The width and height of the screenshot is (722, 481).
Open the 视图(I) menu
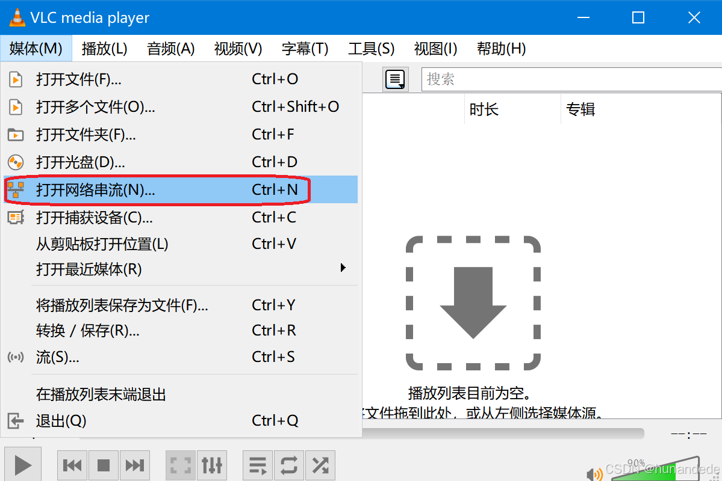(435, 48)
